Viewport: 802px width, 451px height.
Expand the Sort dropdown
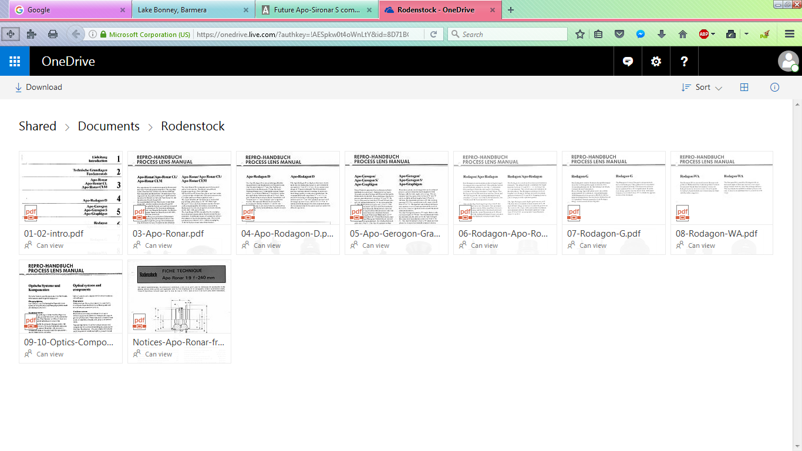(702, 87)
